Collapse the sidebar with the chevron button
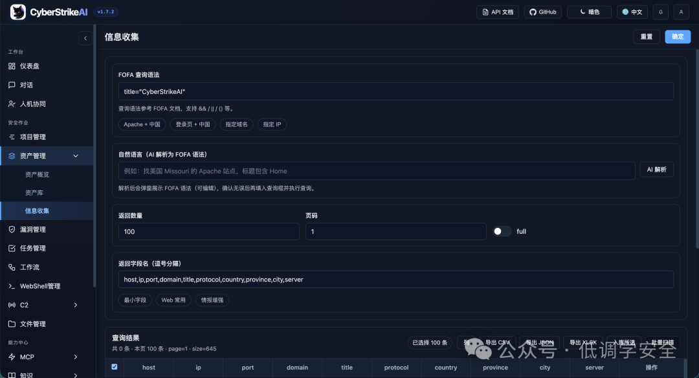 click(x=85, y=38)
